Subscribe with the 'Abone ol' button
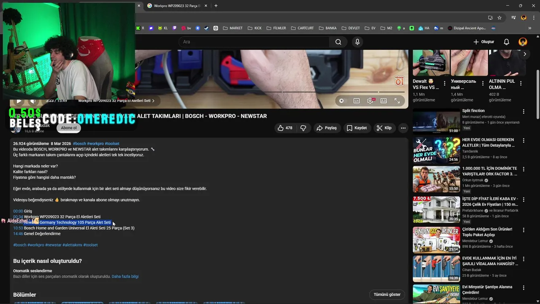 (69, 128)
